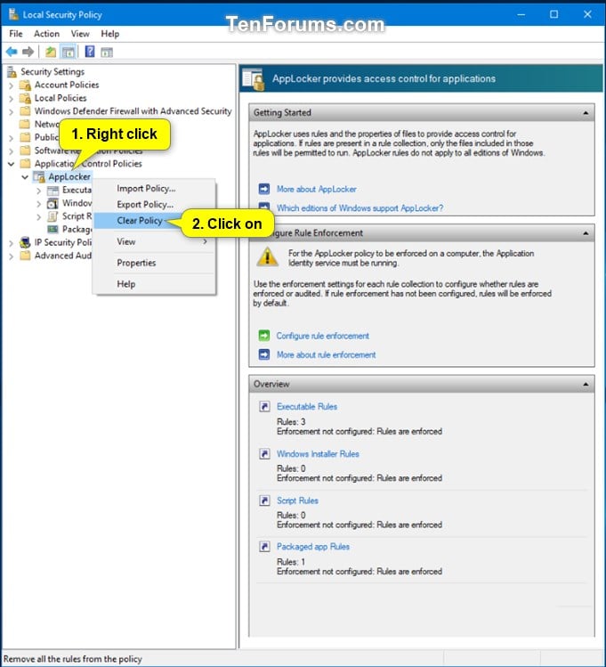606x667 pixels.
Task: Expand the Local Policies node
Action: pos(11,99)
